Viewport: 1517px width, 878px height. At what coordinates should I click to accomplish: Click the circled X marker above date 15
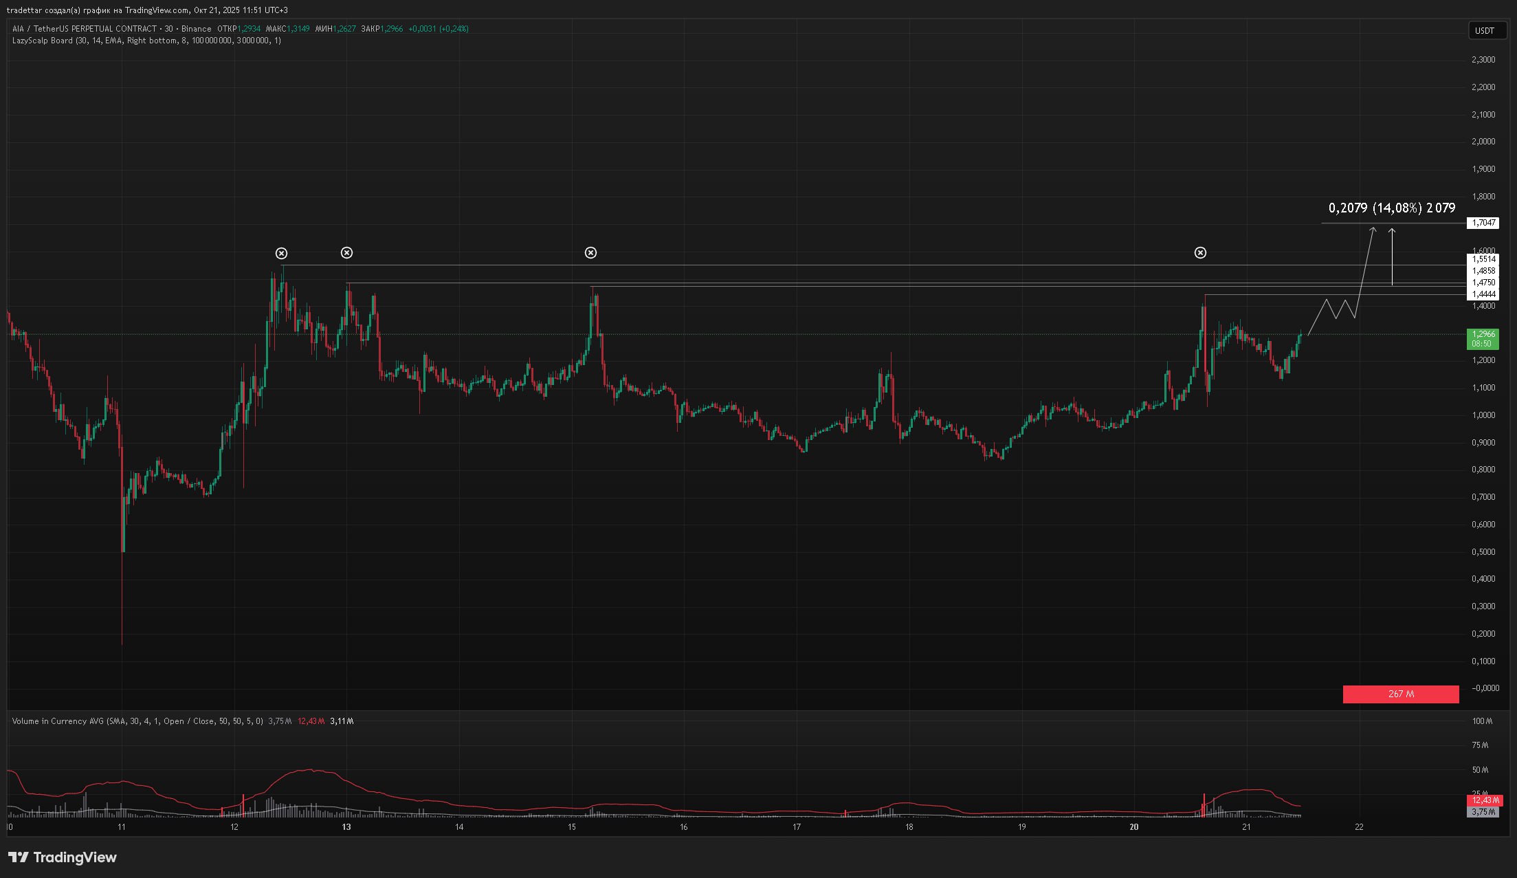(x=590, y=253)
